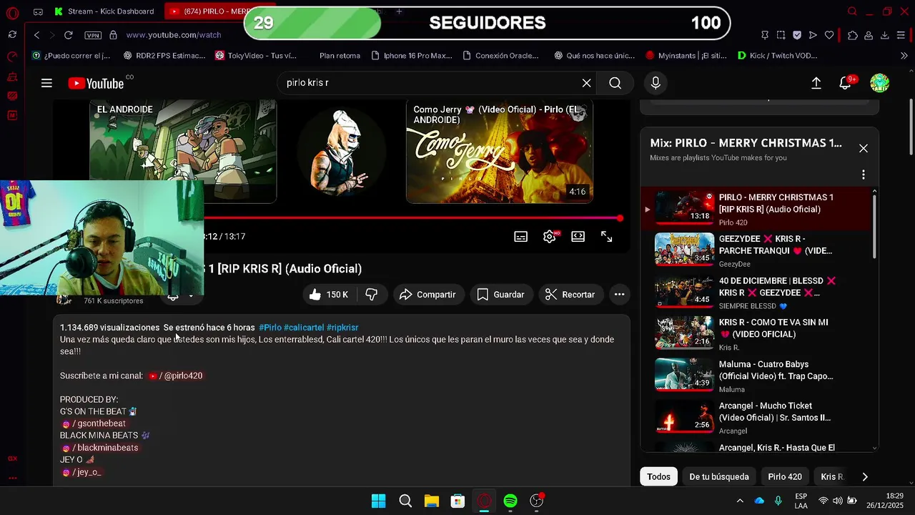Open Opera snapshot capture icon
The height and width of the screenshot is (515, 915).
click(x=781, y=35)
